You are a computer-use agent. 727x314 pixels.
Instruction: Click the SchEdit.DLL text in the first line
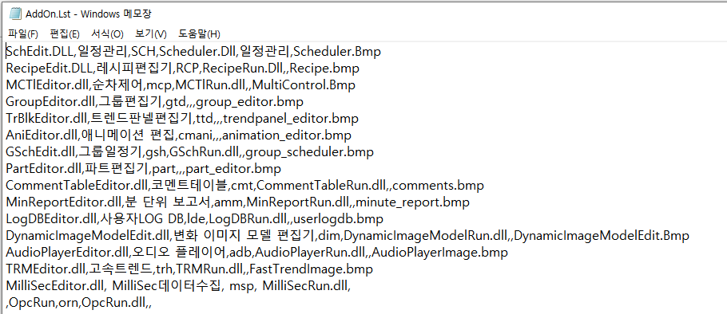(x=39, y=51)
